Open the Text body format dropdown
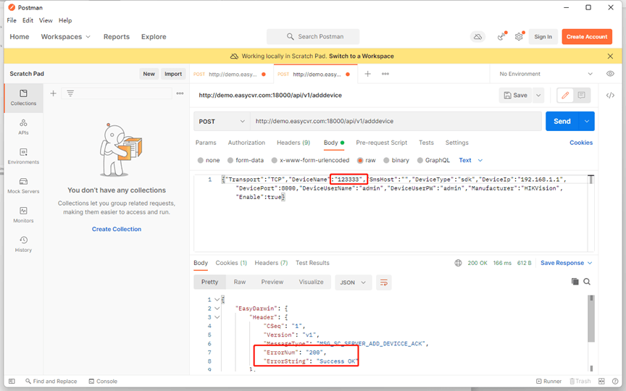The image size is (626, 391). coord(471,161)
